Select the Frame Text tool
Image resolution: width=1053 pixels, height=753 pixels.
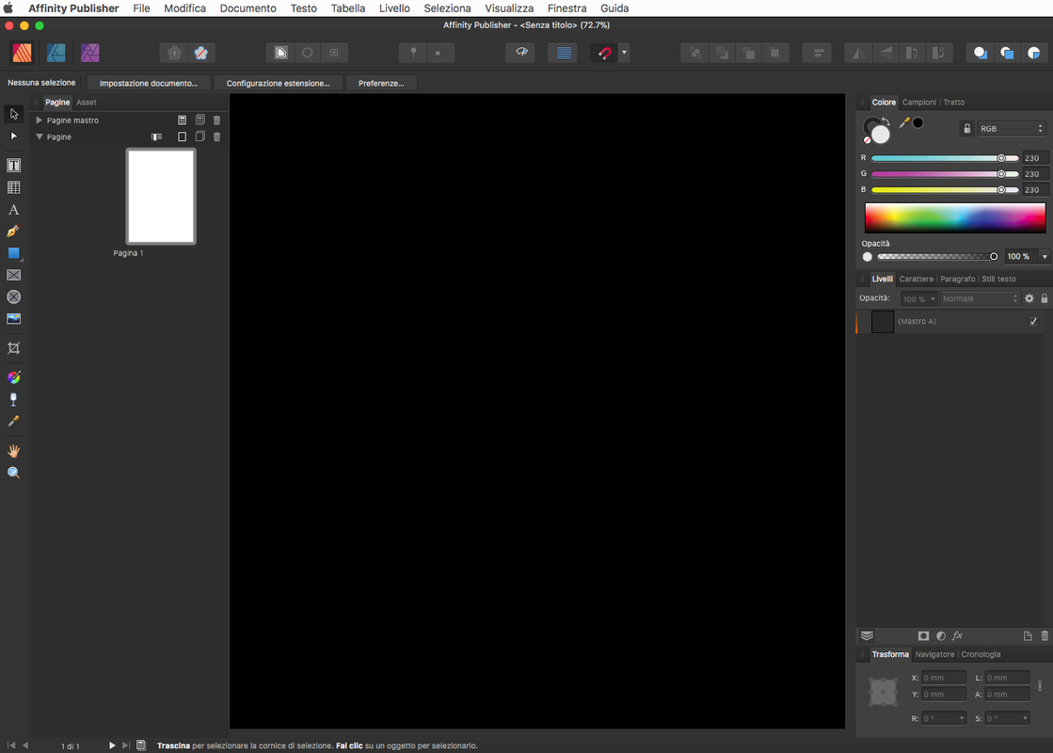click(13, 166)
